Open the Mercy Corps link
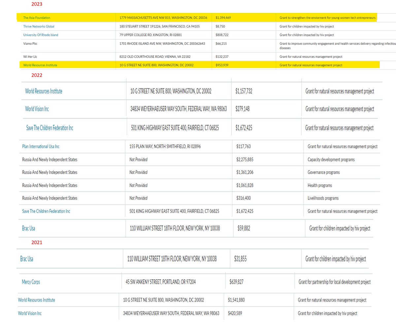The height and width of the screenshot is (328, 396). 31,282
